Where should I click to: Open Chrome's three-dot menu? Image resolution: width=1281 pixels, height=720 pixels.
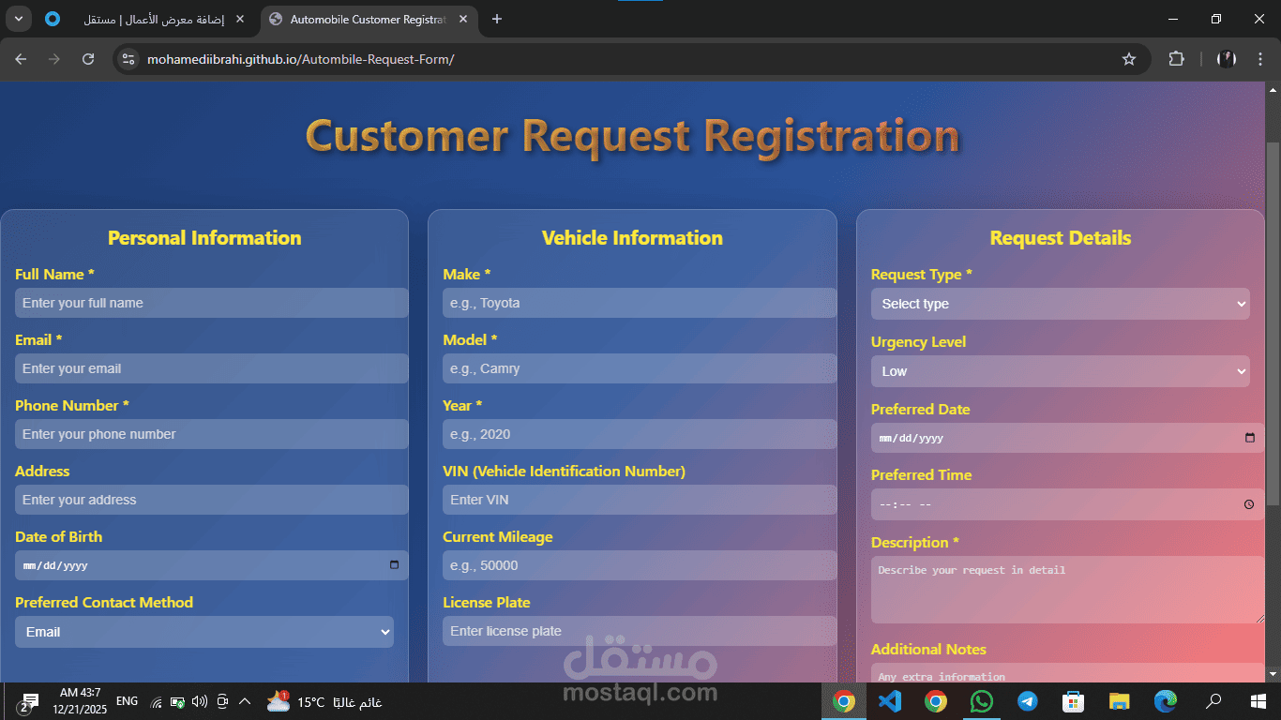pyautogui.click(x=1258, y=59)
